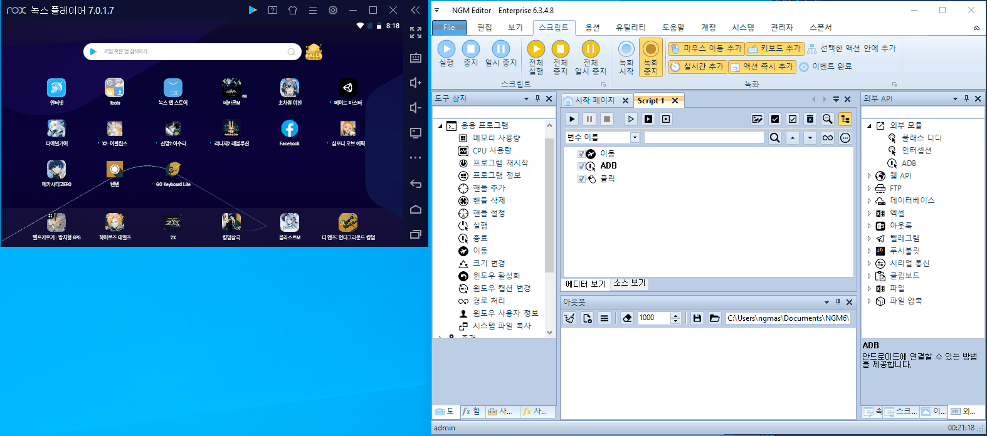Screen dimensions: 987x436
Task: Click the 중지 stop button in the ribbon
Action: 471,54
